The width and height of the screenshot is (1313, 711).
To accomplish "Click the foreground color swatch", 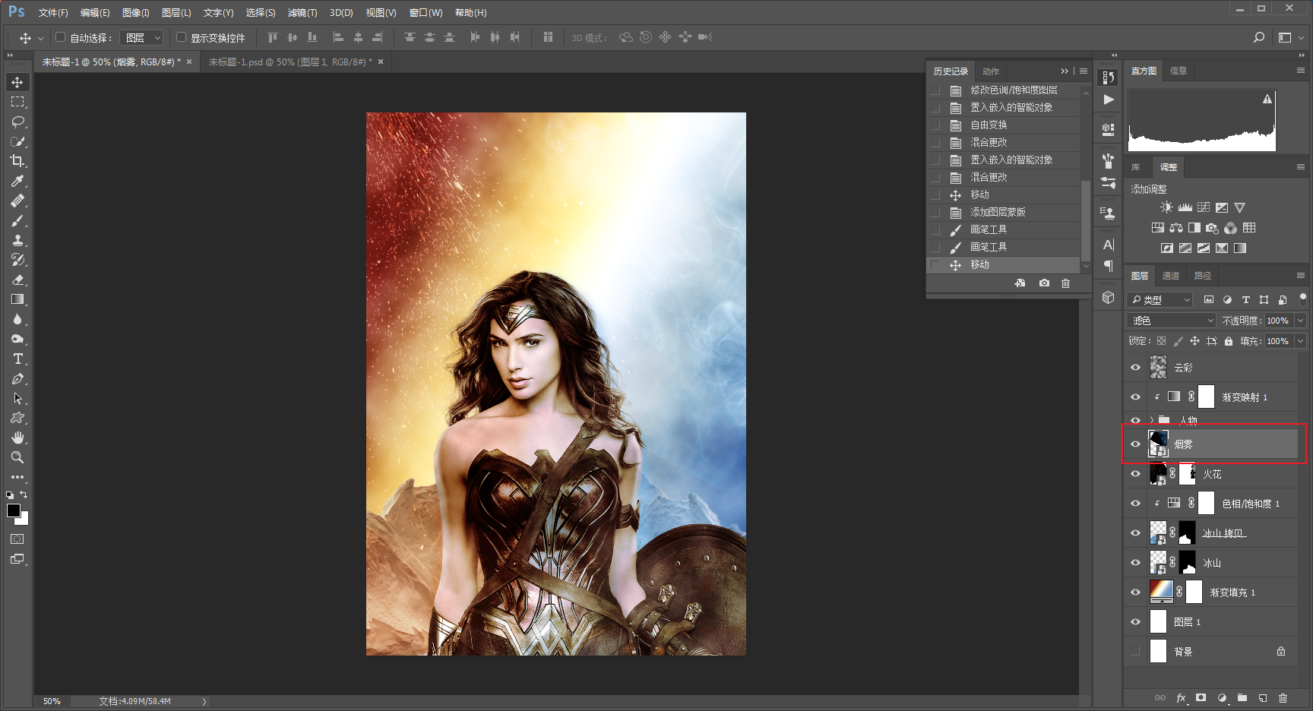I will tap(13, 510).
